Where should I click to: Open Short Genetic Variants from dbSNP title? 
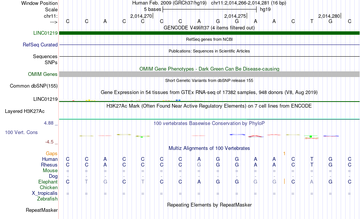pos(209,80)
